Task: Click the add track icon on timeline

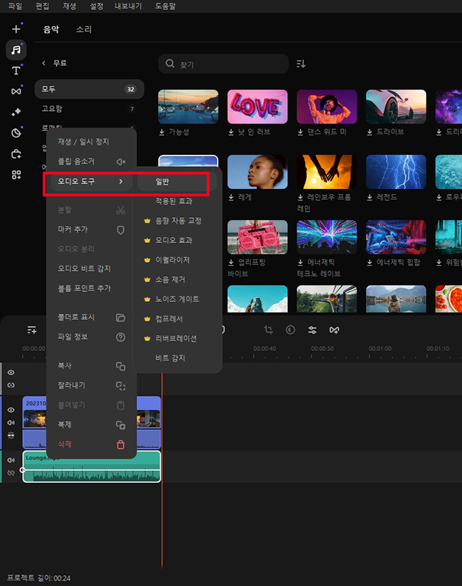Action: tap(32, 330)
